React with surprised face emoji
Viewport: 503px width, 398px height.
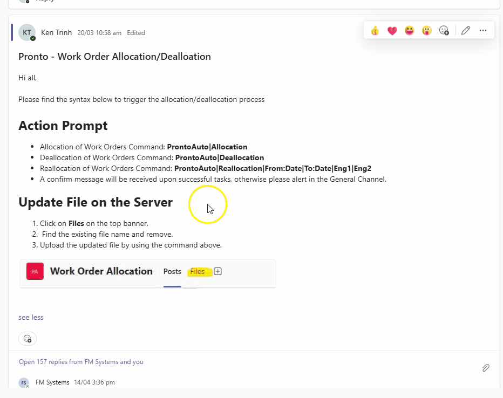coord(427,31)
